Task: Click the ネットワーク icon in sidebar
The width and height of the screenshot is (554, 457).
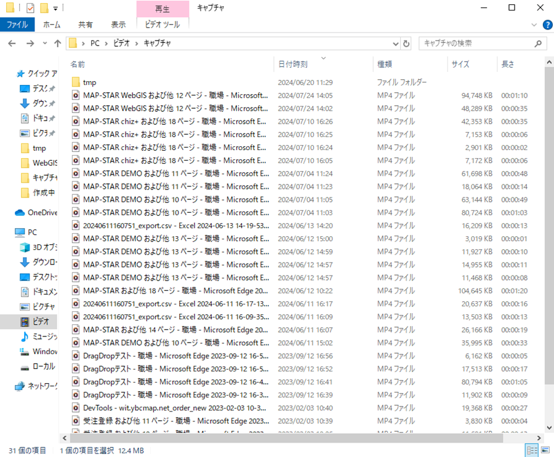Action: tap(20, 386)
